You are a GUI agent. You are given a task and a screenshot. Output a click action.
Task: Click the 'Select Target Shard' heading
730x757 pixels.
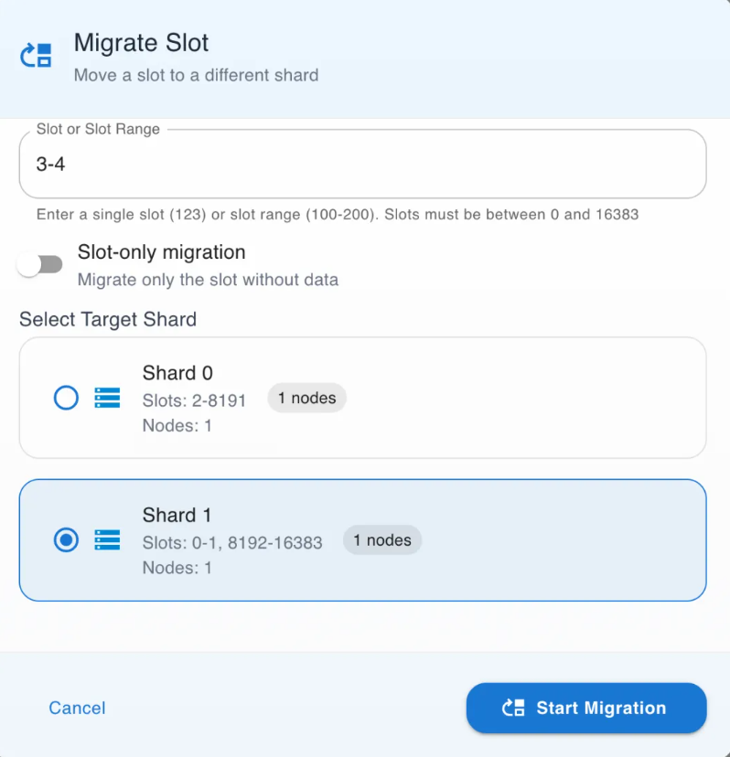[108, 320]
